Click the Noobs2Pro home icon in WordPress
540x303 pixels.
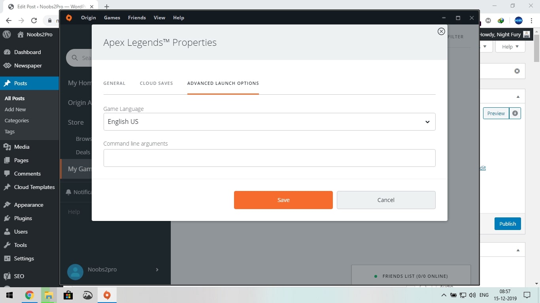(21, 34)
